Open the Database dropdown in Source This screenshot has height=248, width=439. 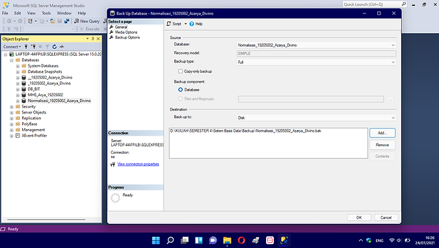316,45
